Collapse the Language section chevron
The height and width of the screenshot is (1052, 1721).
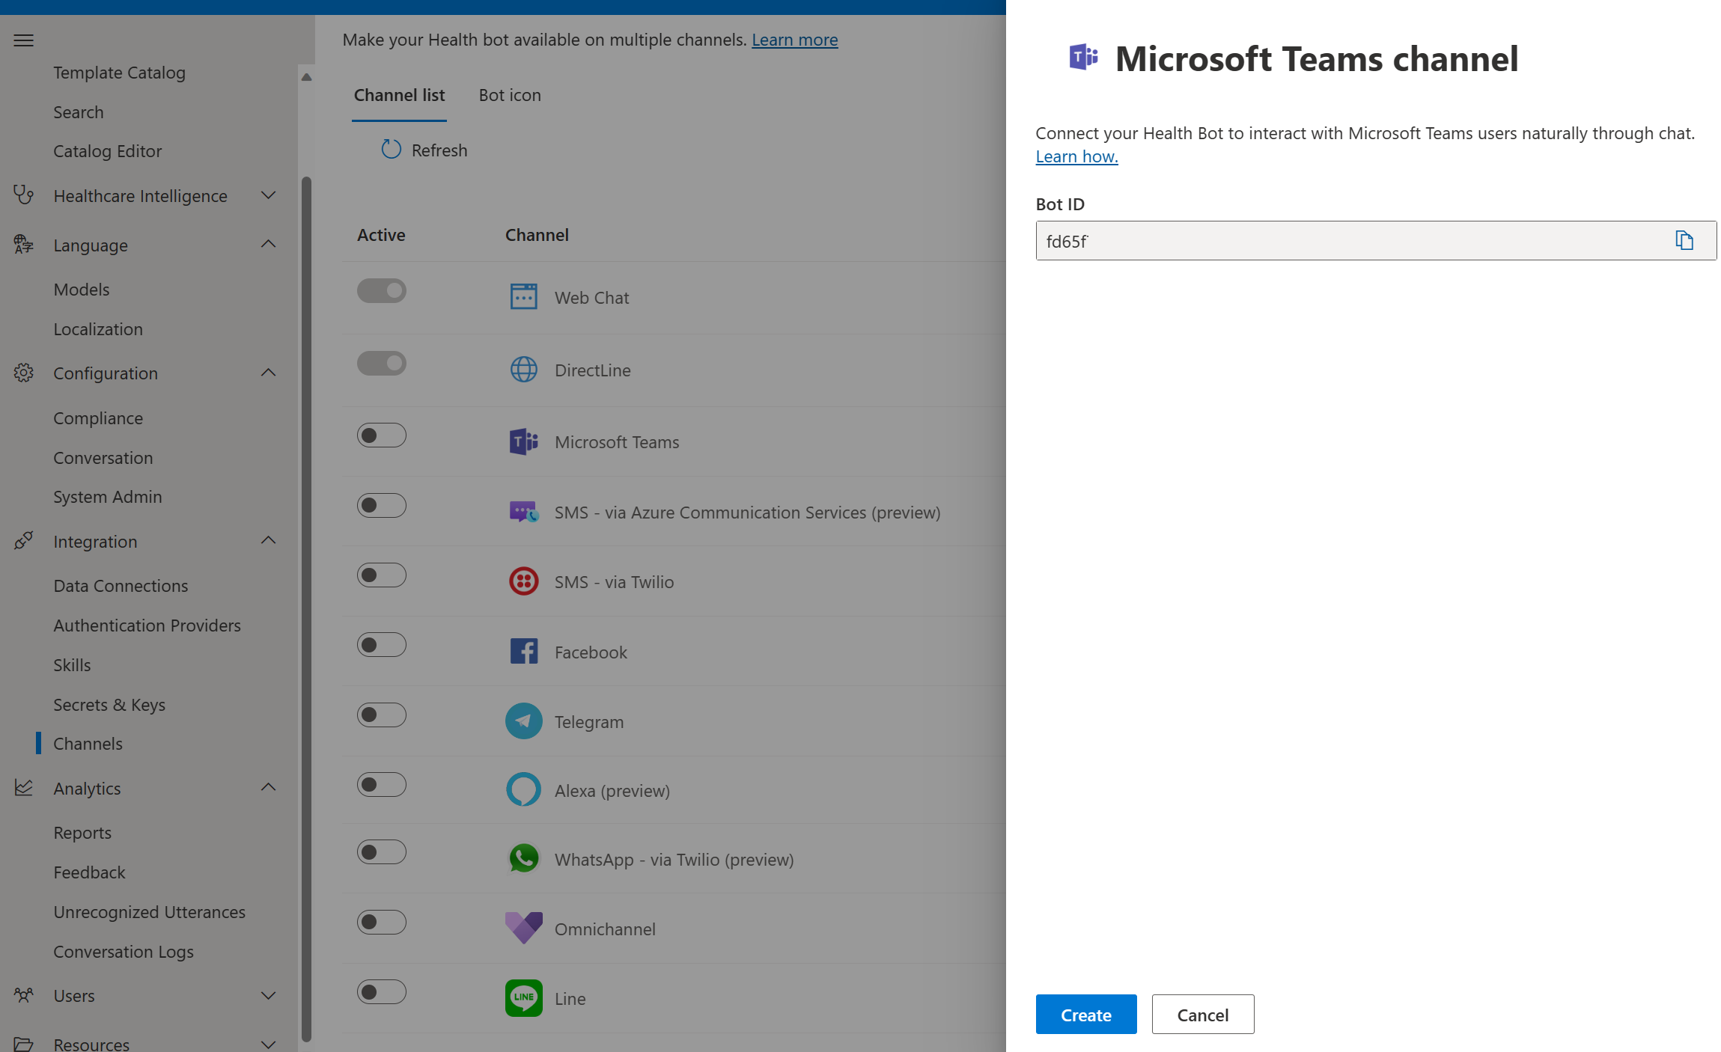(x=268, y=244)
